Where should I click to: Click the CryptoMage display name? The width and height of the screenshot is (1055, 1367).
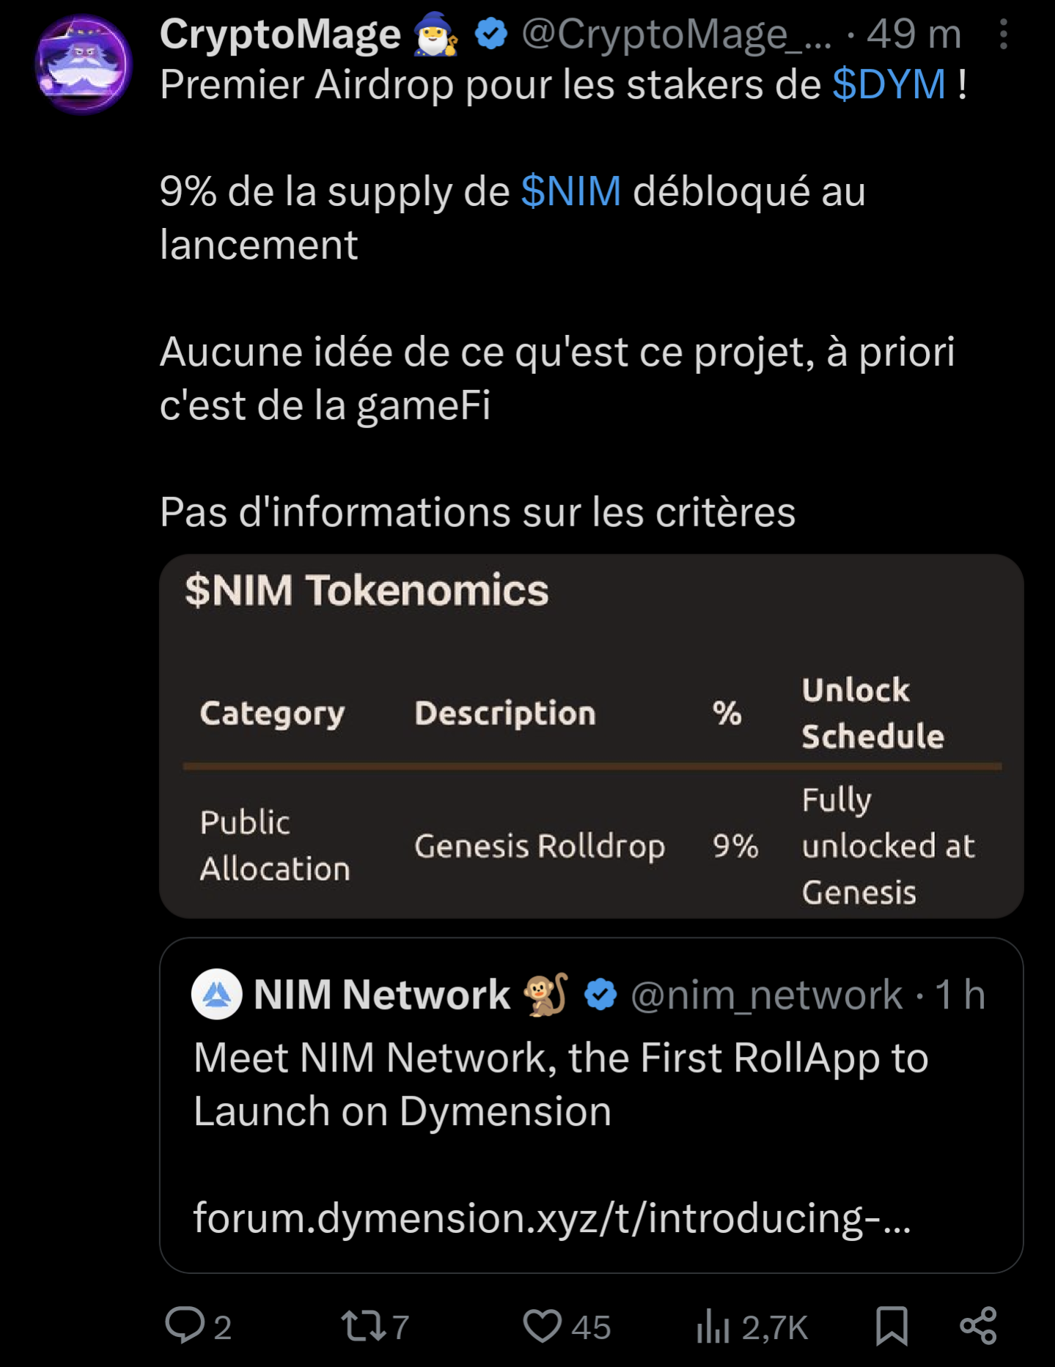click(280, 34)
